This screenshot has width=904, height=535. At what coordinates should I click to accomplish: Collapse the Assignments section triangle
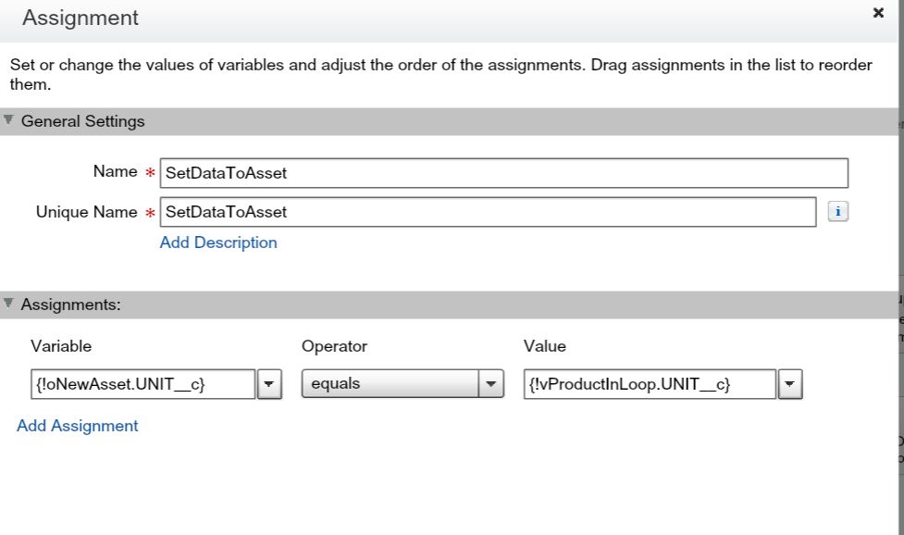[8, 304]
